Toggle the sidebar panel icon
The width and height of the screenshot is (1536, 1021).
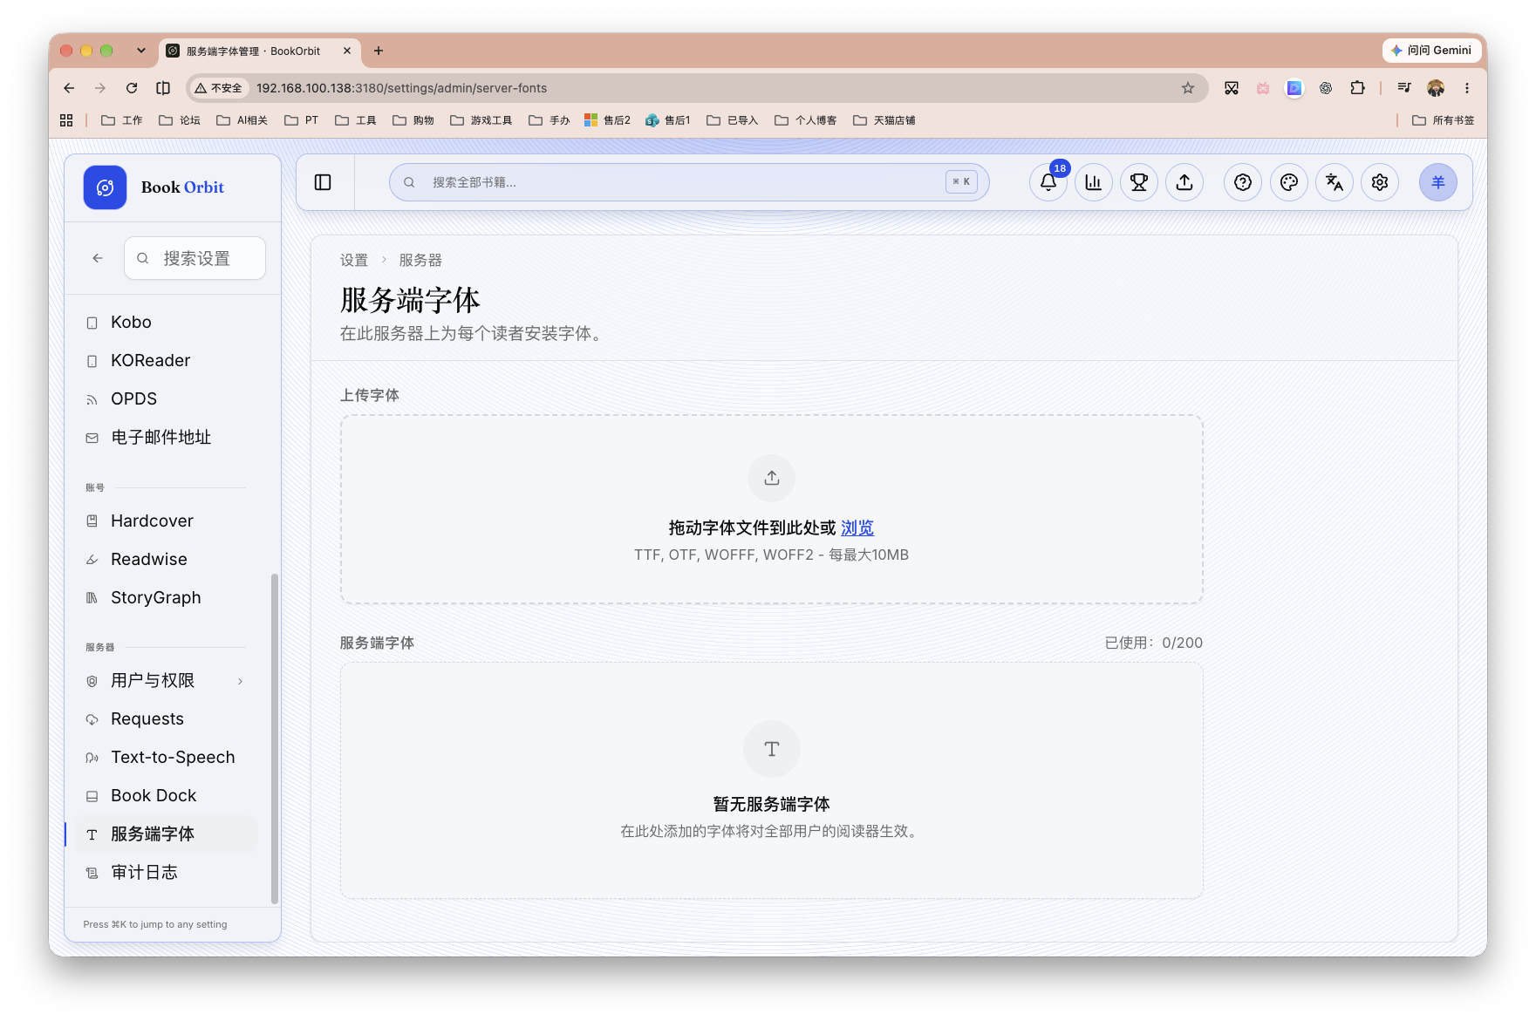pos(323,182)
